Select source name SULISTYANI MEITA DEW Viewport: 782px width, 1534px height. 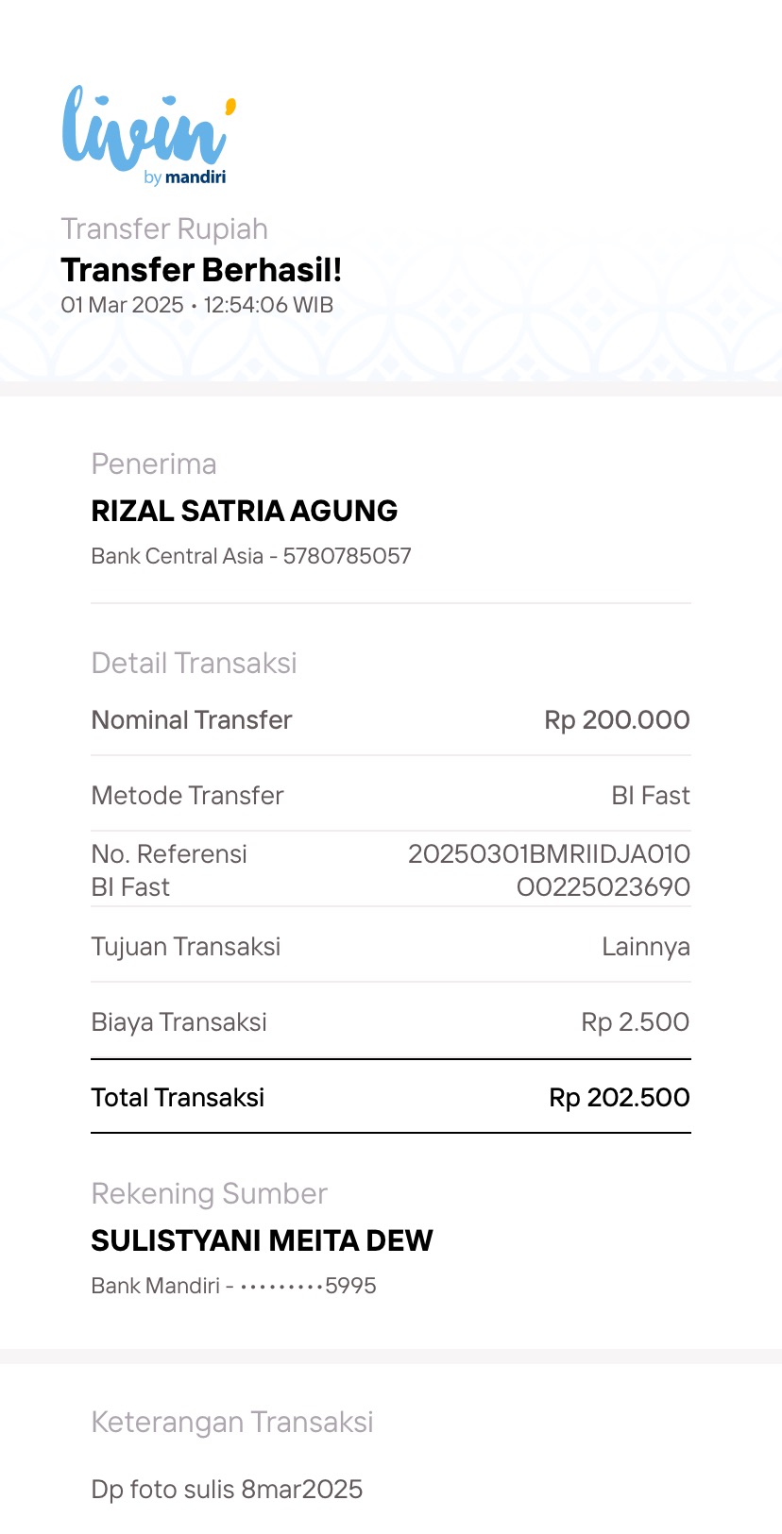(x=262, y=1240)
